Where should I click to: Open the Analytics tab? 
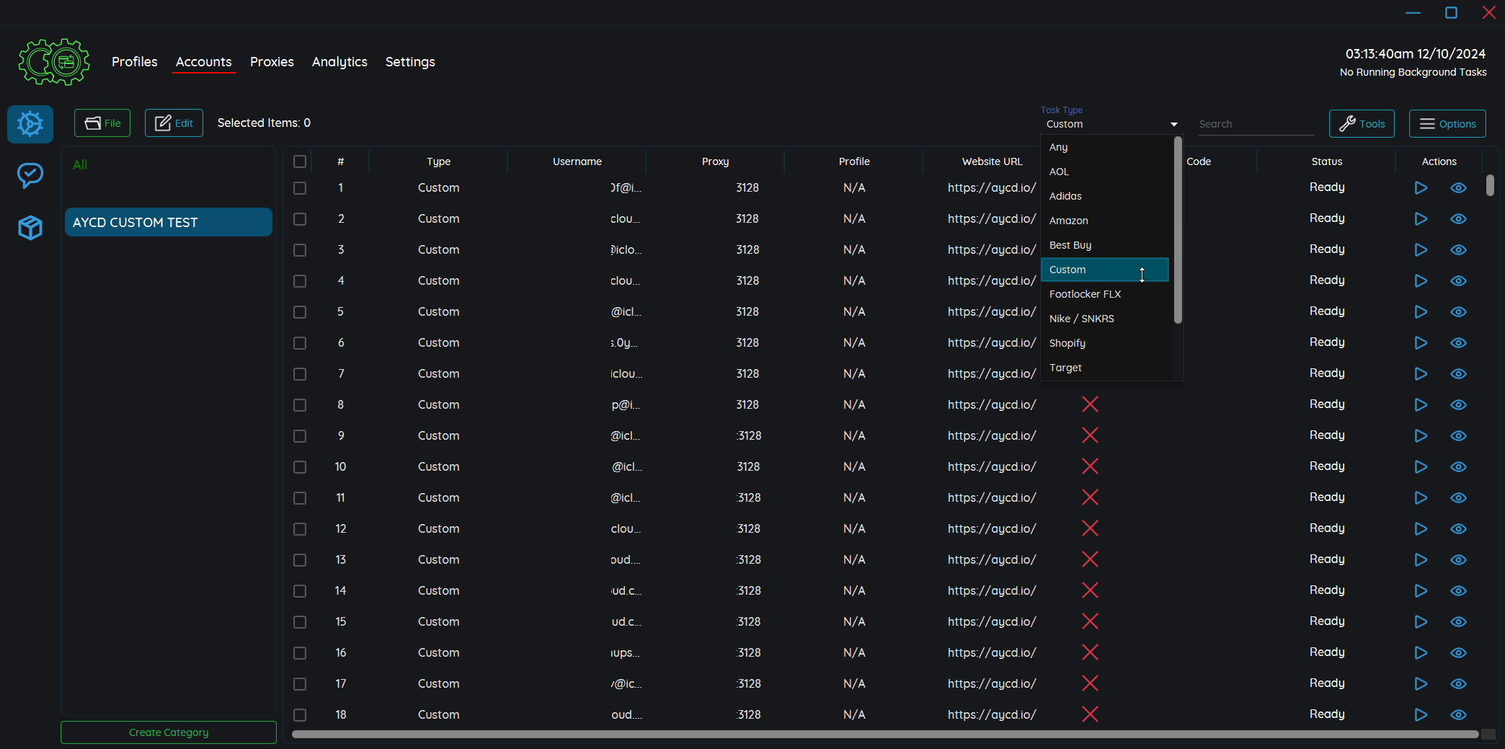point(339,62)
